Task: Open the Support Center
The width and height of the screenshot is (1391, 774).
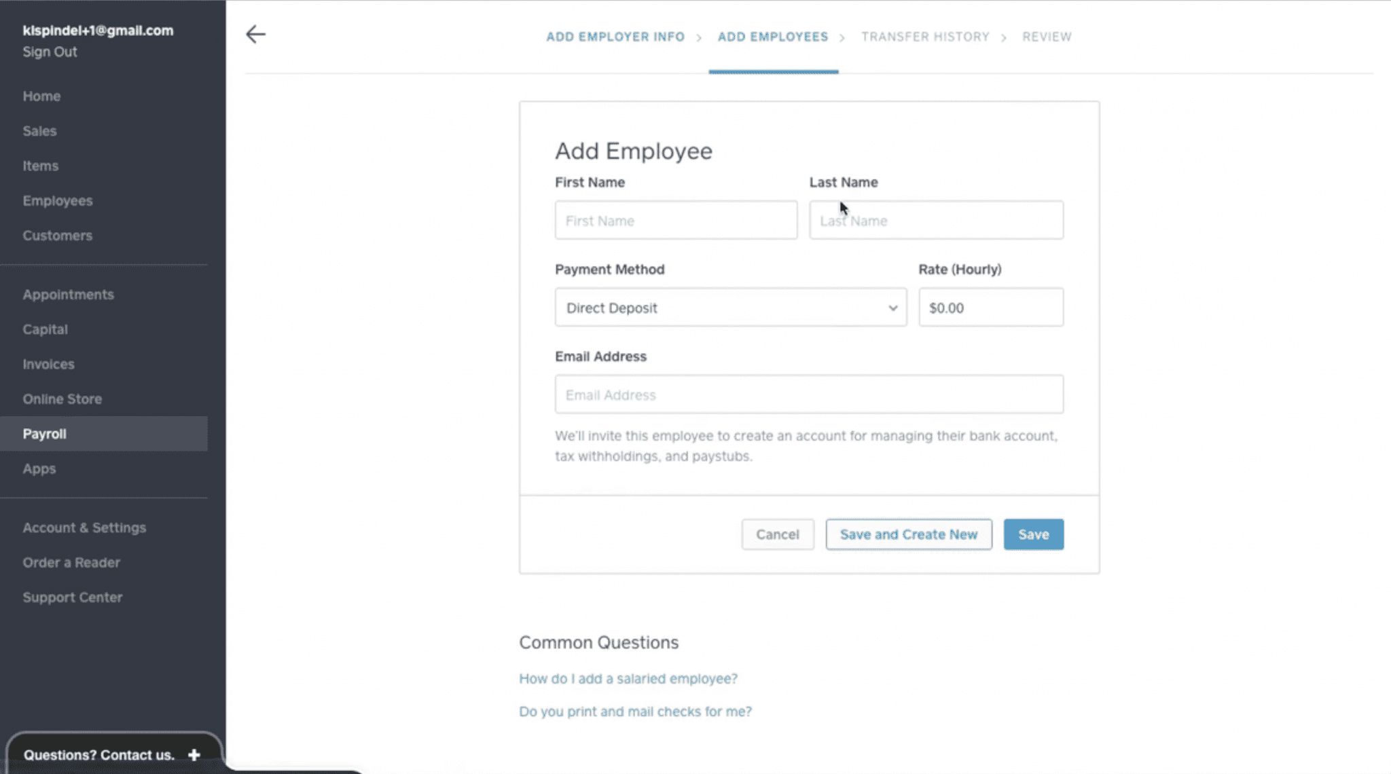Action: click(73, 597)
